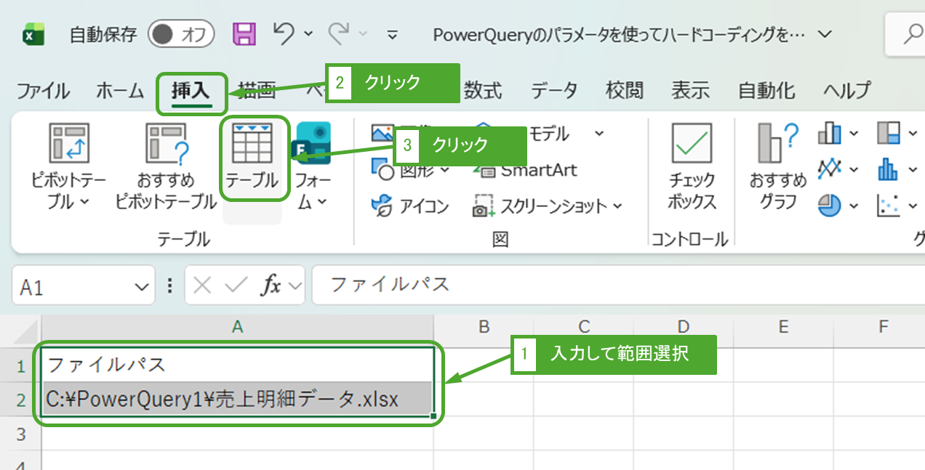
Task: Click the Undo arrow icon
Action: (x=284, y=33)
